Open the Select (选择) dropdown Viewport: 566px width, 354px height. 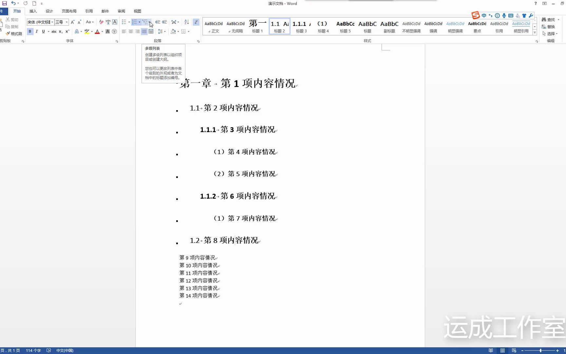[x=550, y=33]
